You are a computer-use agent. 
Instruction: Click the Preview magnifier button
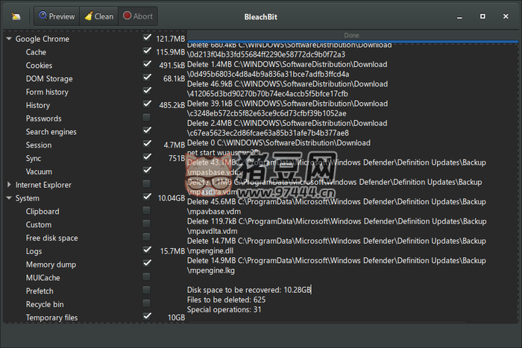[x=57, y=16]
